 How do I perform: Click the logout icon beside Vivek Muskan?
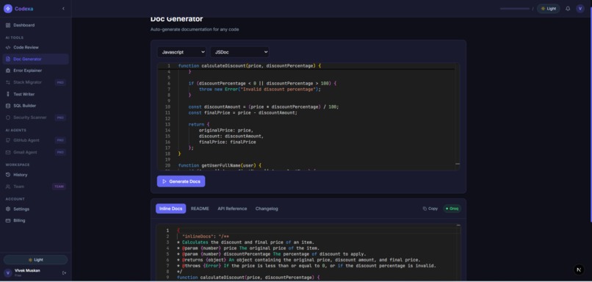pos(64,272)
